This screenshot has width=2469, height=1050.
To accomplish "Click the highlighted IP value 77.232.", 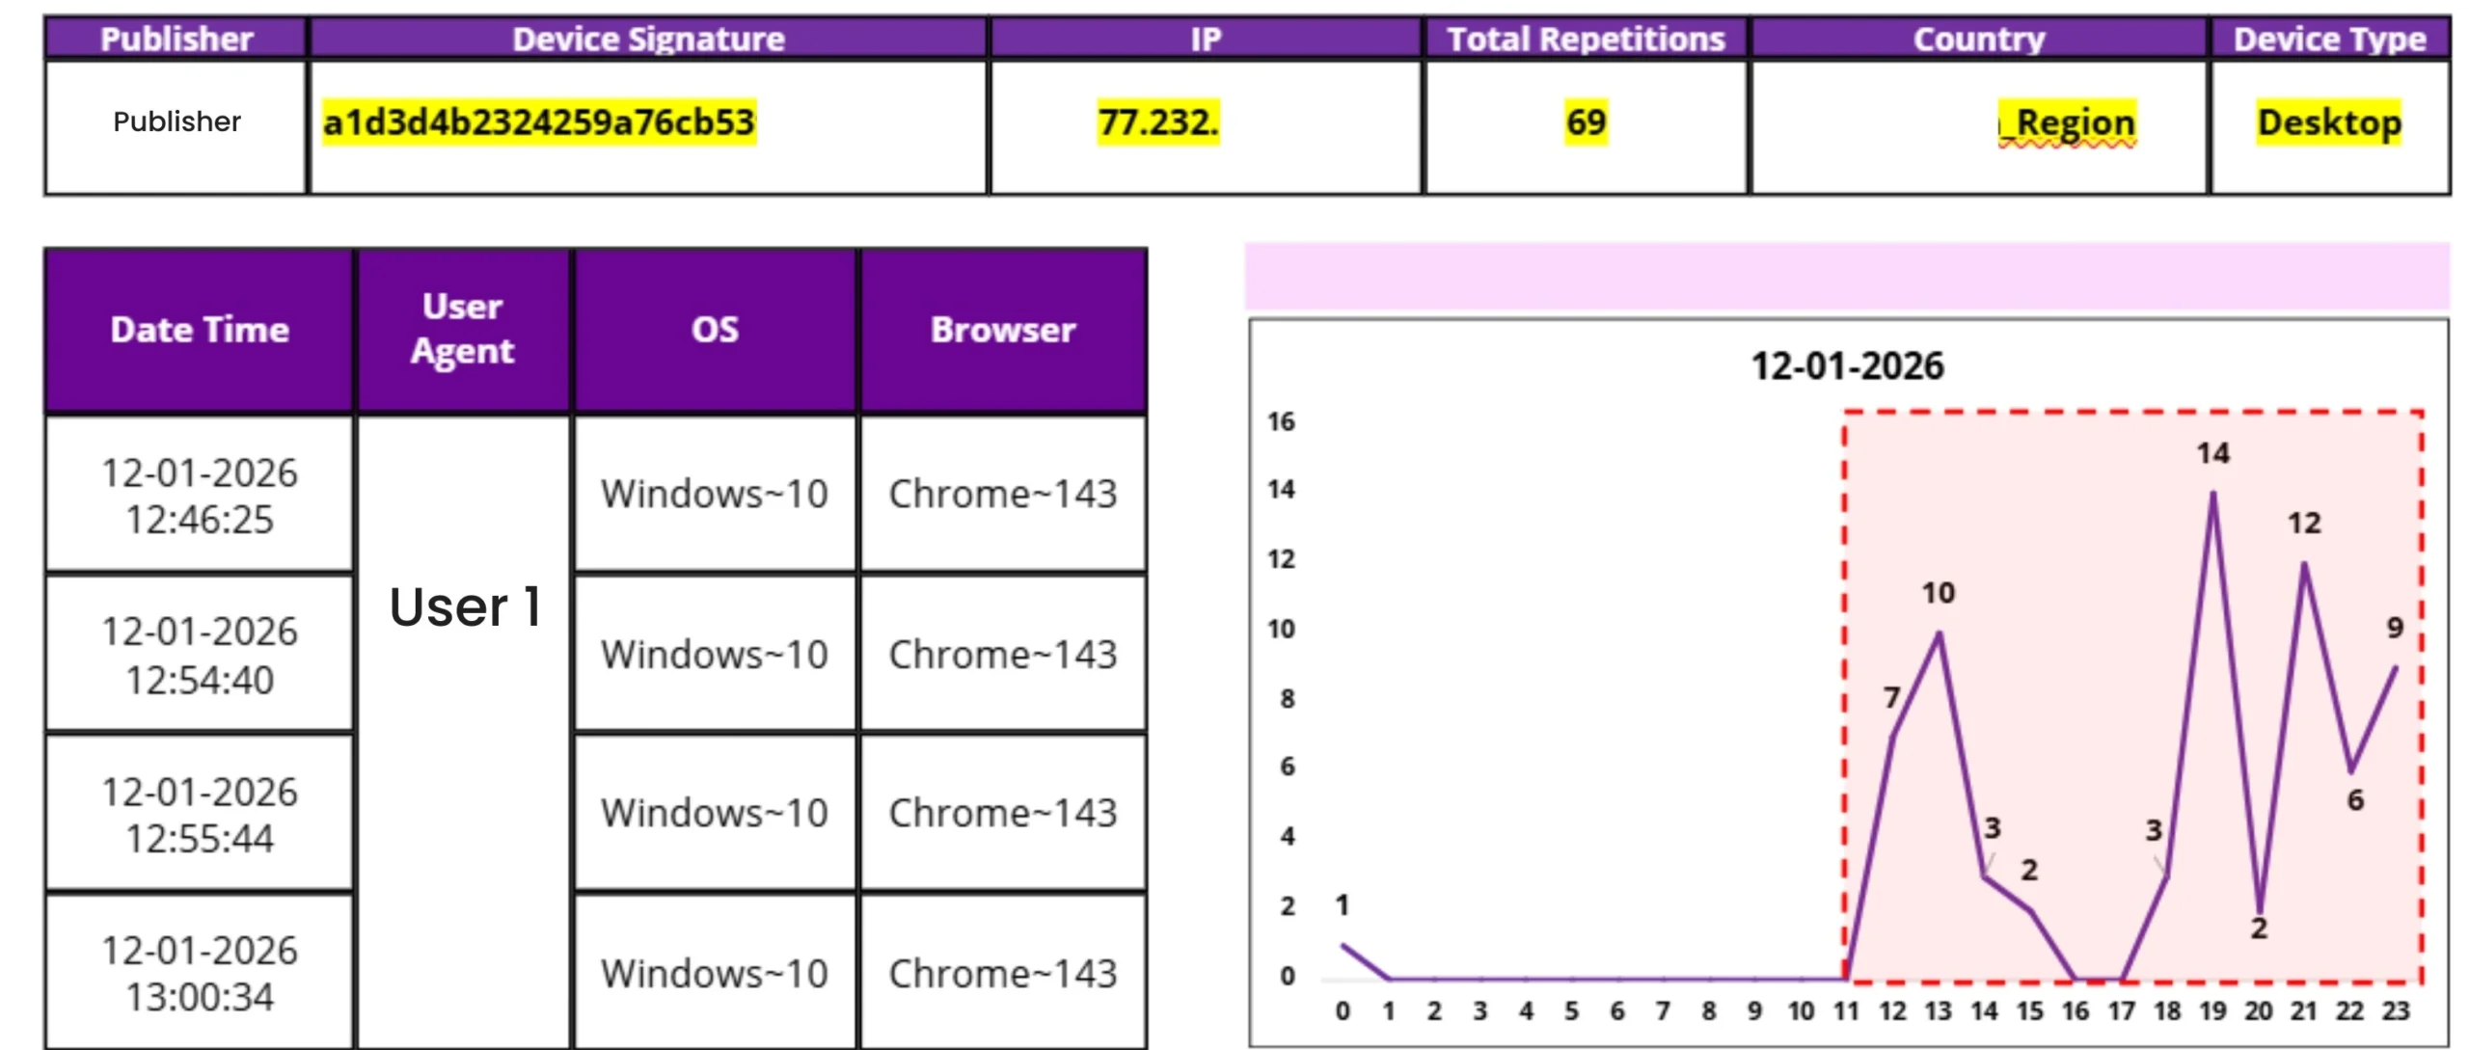I will (1160, 121).
